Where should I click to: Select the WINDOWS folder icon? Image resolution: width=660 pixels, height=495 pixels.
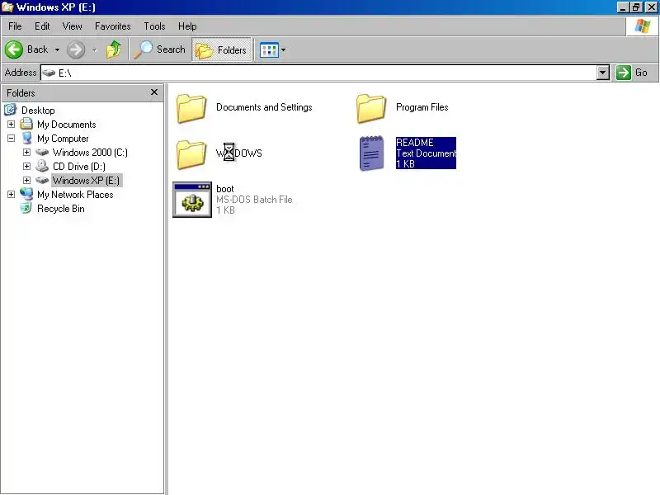(191, 154)
